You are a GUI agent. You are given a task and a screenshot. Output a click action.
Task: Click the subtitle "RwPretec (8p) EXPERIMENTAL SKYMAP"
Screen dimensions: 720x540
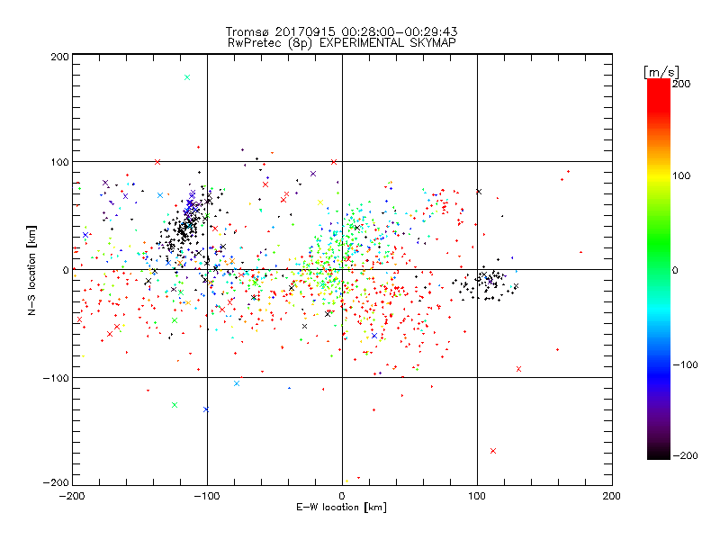tap(342, 42)
